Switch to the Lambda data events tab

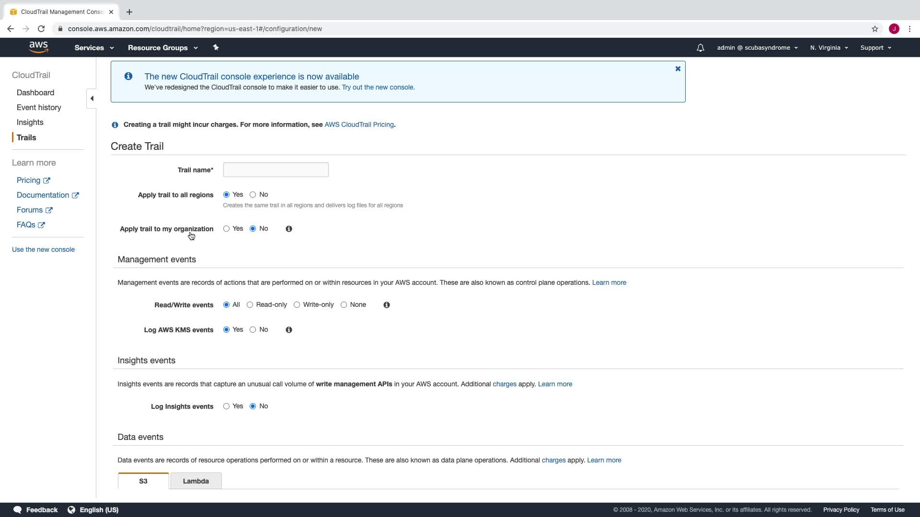coord(195,481)
